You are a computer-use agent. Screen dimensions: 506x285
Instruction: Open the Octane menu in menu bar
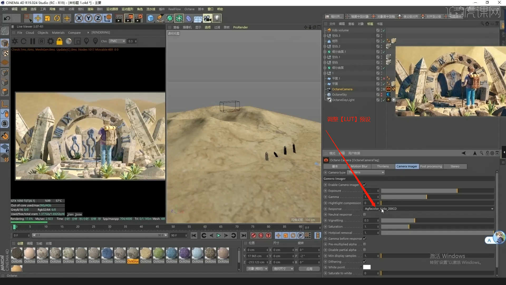(x=189, y=9)
